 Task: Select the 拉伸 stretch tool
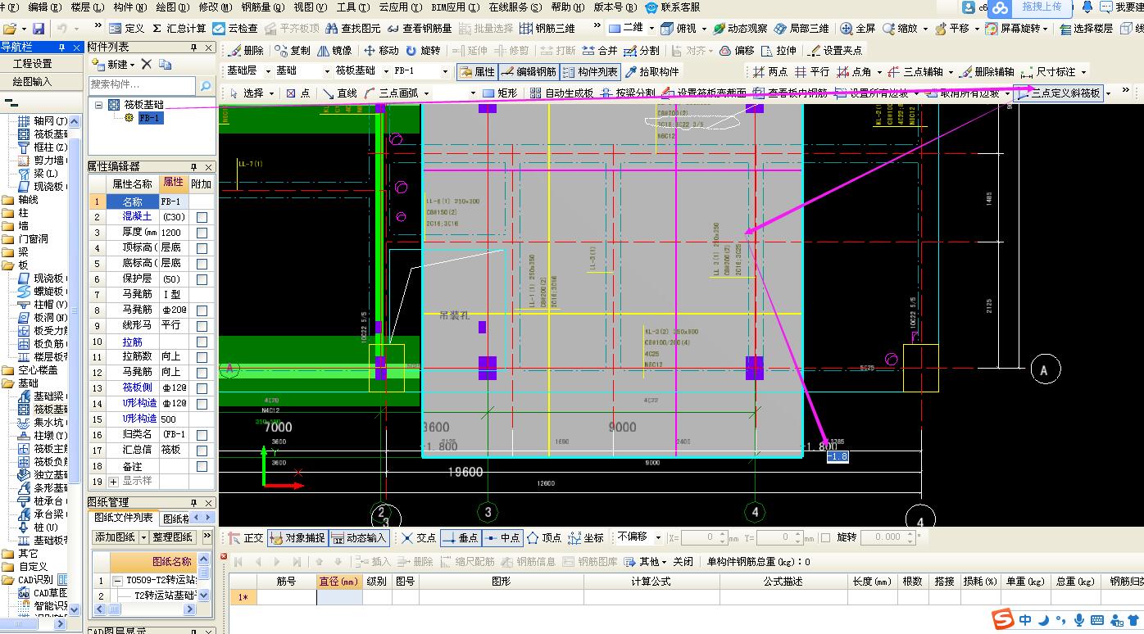coord(779,50)
